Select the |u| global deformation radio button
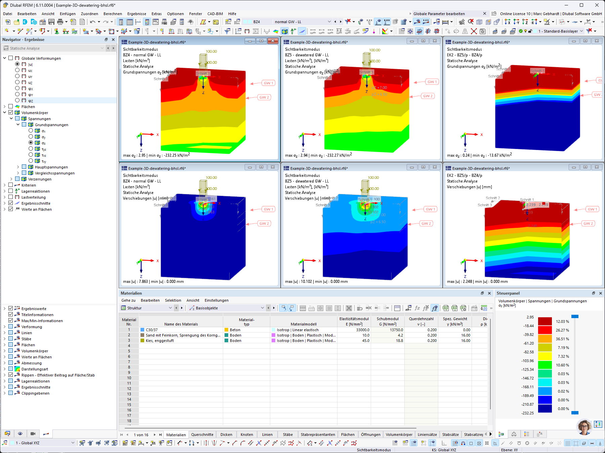Screen dimensions: 605x453 (x=17, y=64)
